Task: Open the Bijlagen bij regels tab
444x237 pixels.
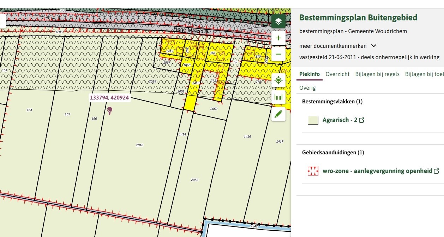Action: pos(377,74)
